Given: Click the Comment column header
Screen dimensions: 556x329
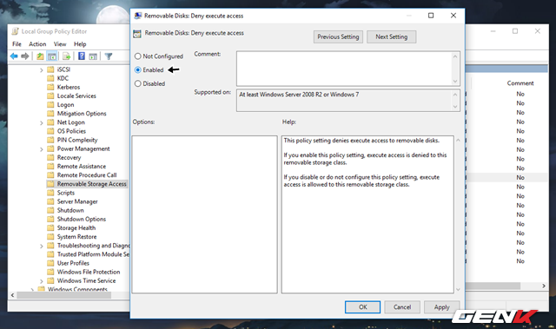Looking at the screenshot, I should pos(520,83).
